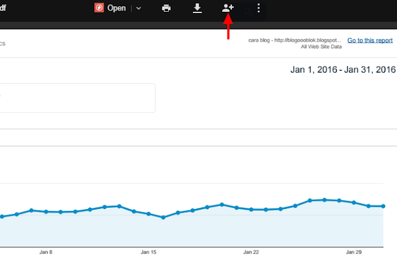
Task: Click the cara blog URL text
Action: click(295, 40)
